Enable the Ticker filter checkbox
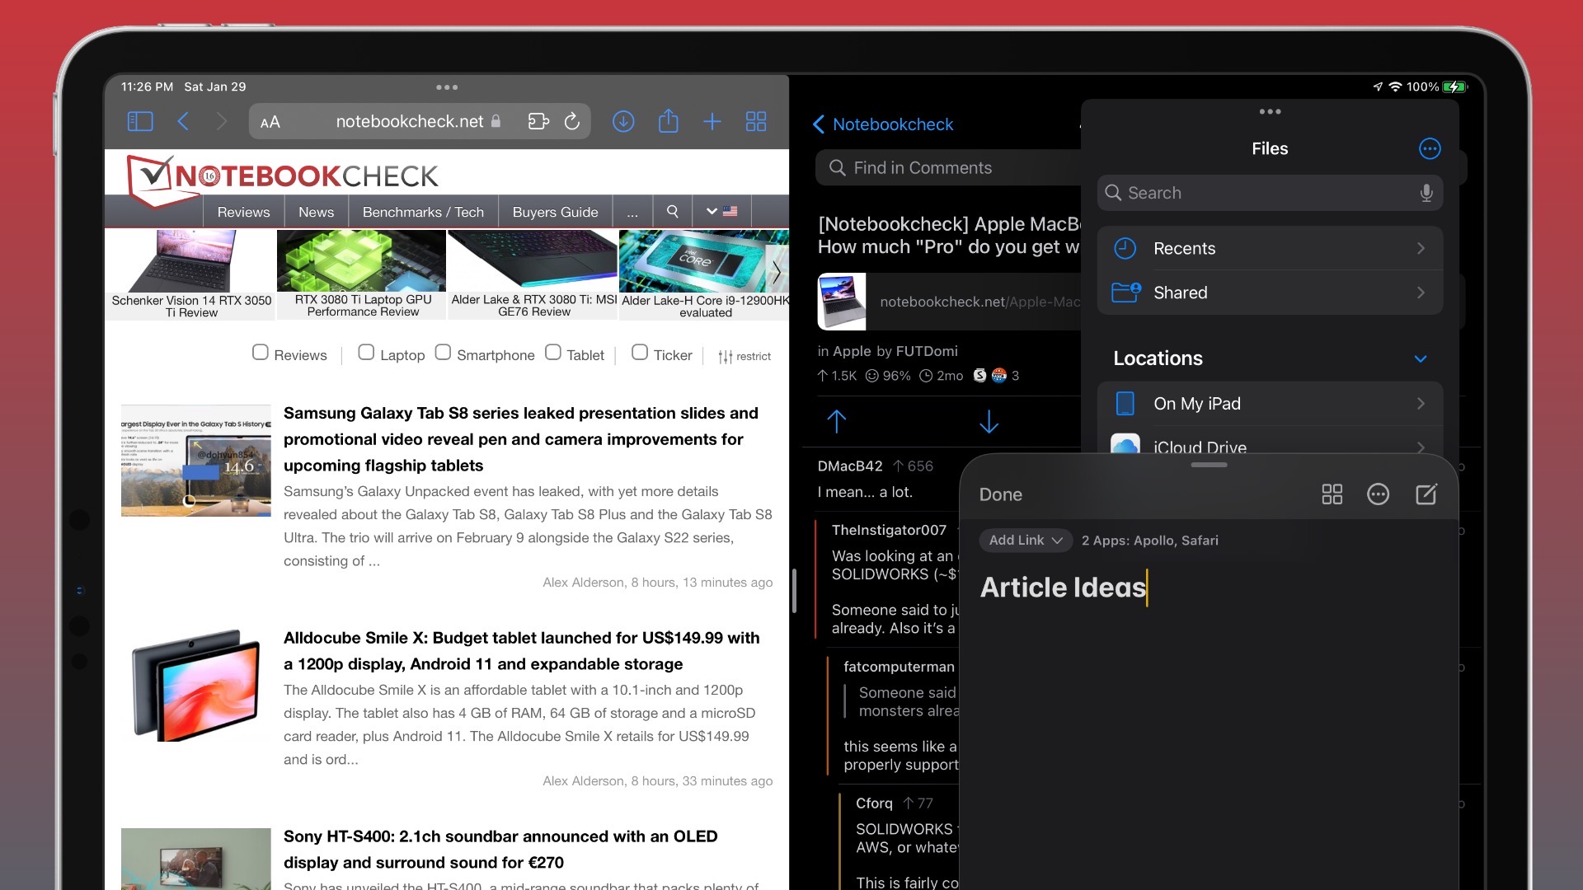 (x=640, y=352)
